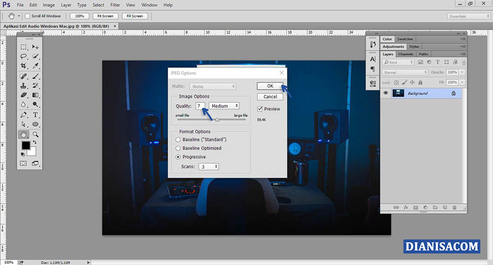Open the Essentials workspace dropdown

[469, 16]
